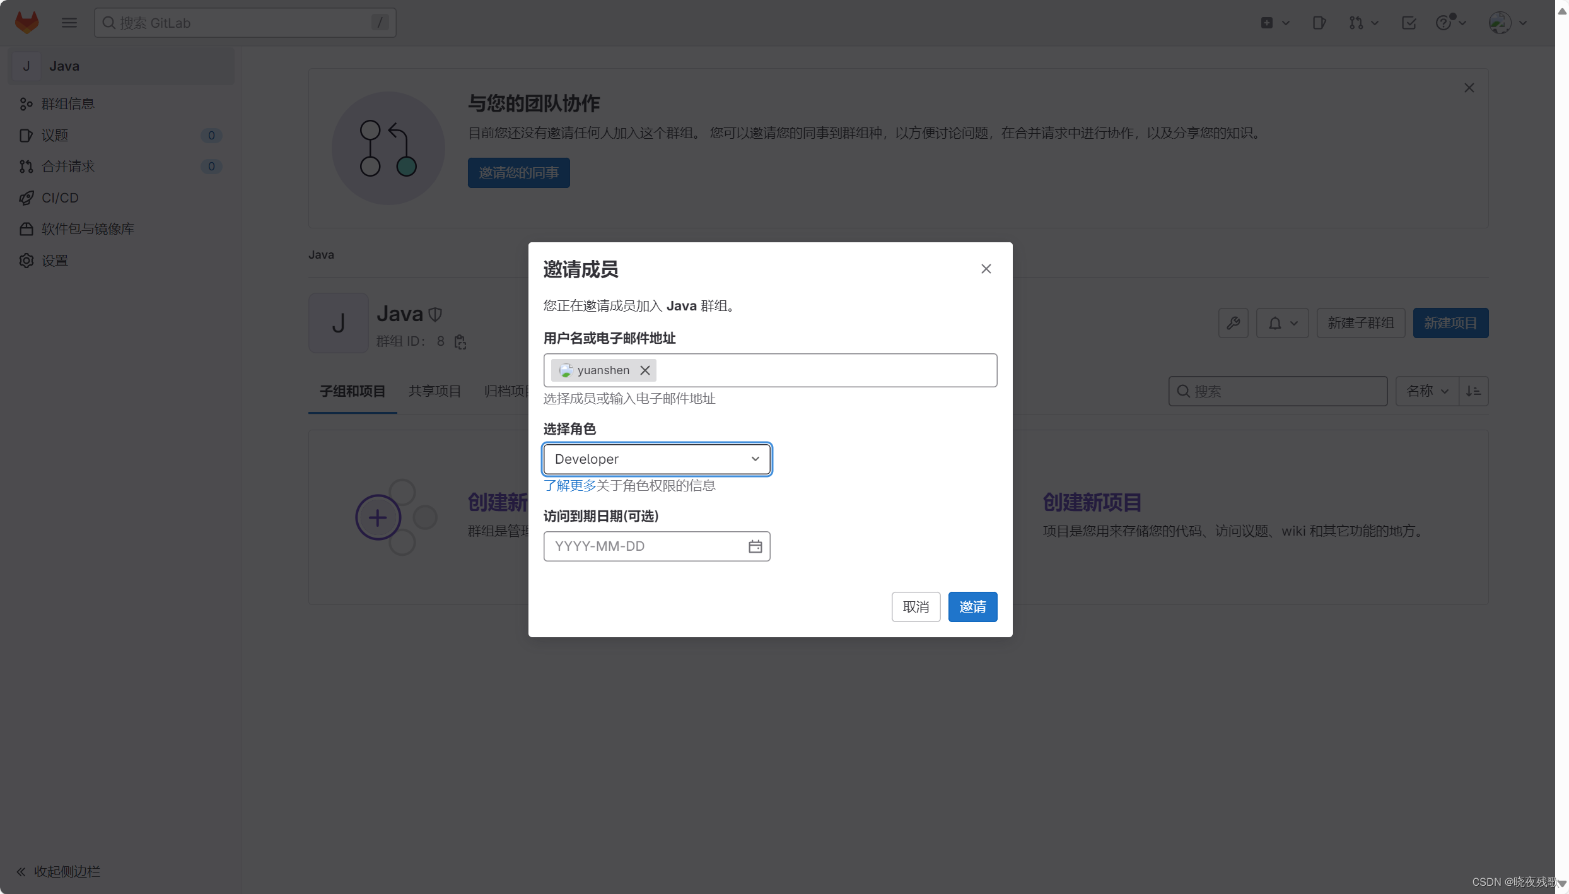Open the notification bell dropdown
Viewport: 1569px width, 894px height.
pos(1282,323)
